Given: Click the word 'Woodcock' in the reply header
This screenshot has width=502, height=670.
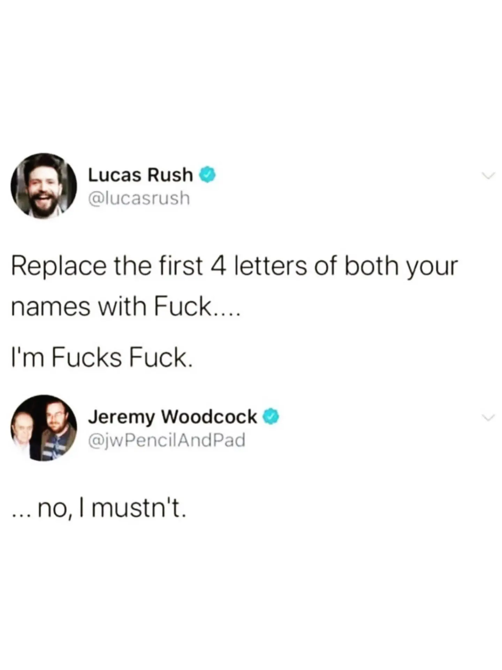Looking at the screenshot, I should [210, 417].
